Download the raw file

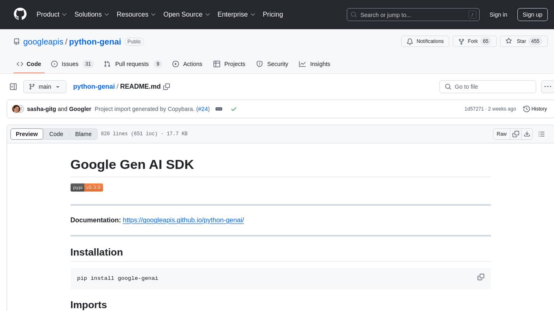pos(527,134)
